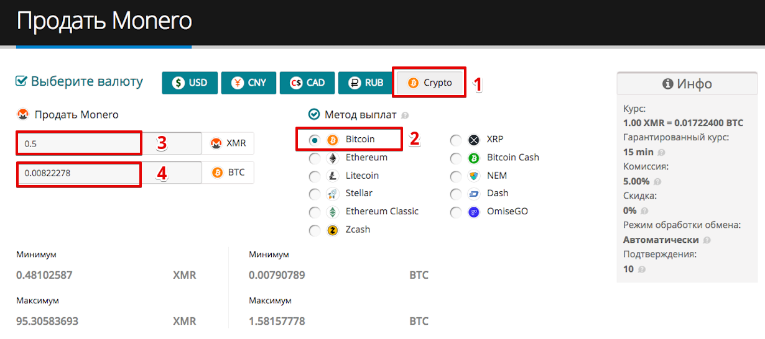
Task: Click the OmiseGO blue icon
Action: (474, 212)
